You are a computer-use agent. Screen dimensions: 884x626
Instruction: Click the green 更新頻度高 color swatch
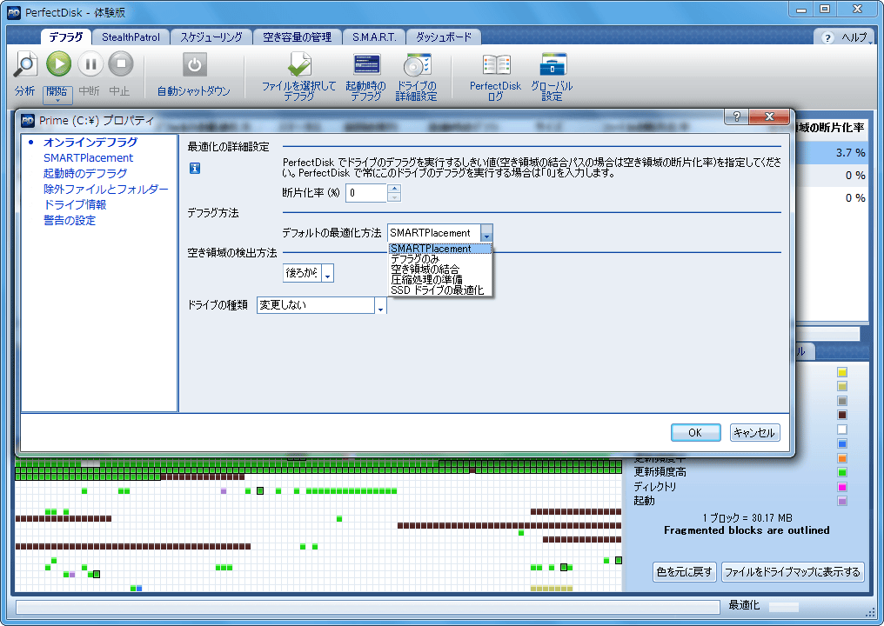tap(842, 472)
